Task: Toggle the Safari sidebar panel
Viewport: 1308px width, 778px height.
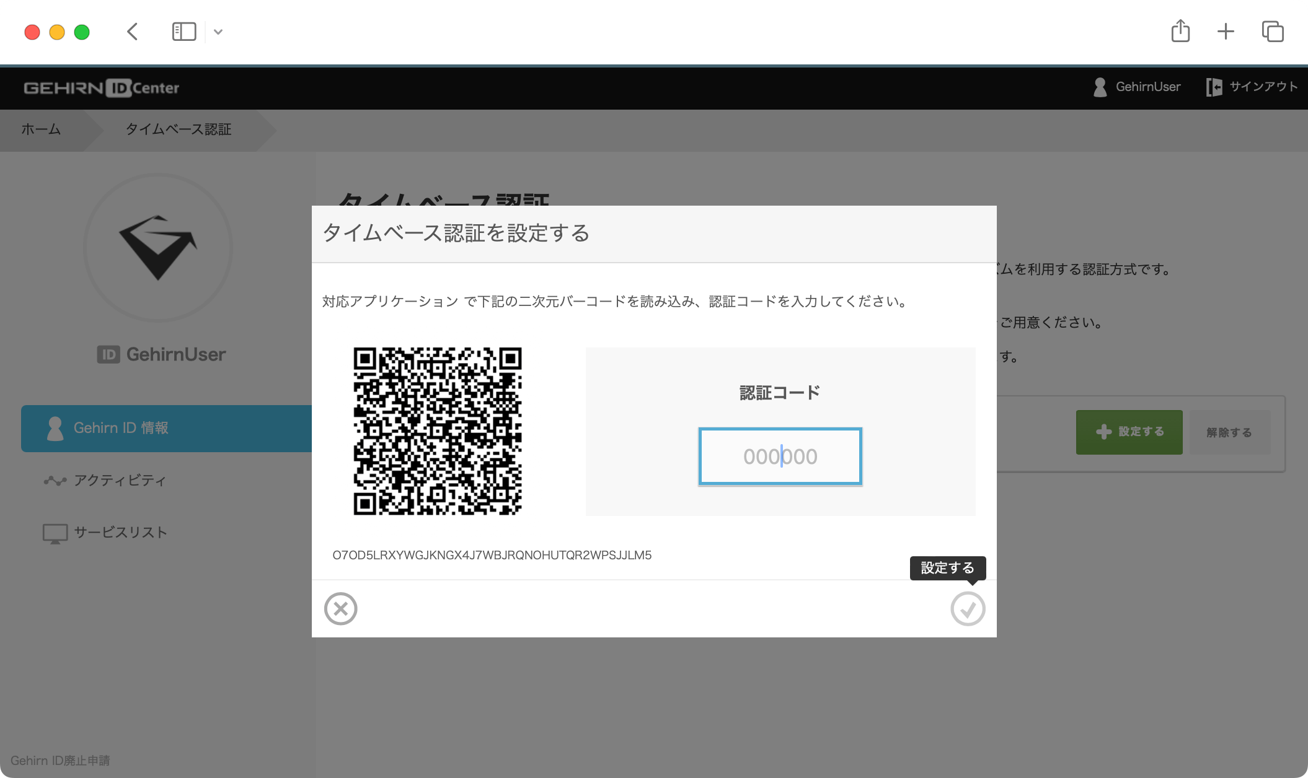Action: tap(184, 31)
